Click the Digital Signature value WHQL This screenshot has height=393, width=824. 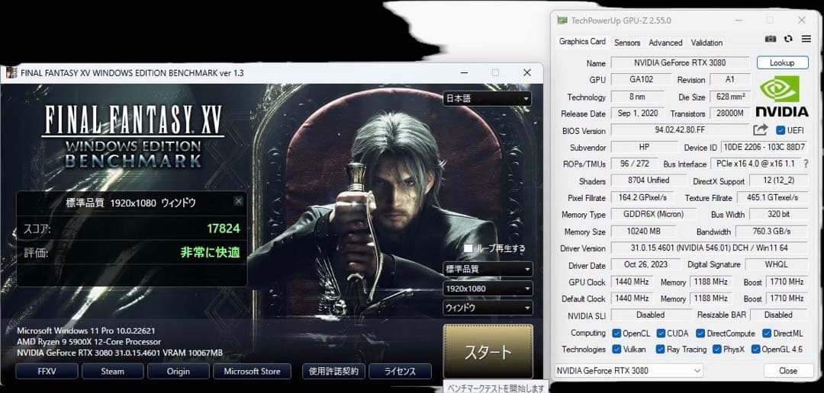click(x=776, y=264)
